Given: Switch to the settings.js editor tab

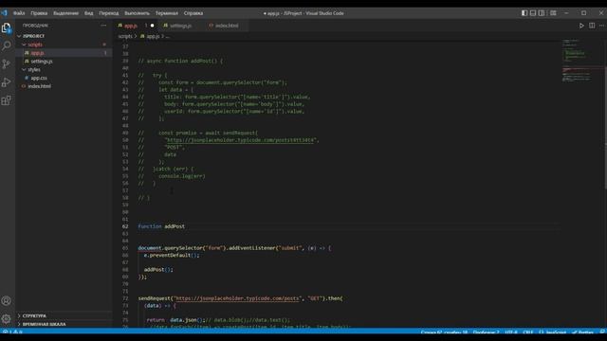Looking at the screenshot, I should pyautogui.click(x=180, y=26).
